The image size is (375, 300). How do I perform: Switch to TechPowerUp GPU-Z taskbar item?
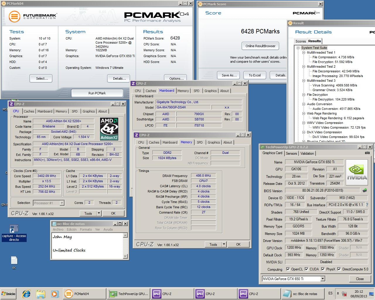point(128,294)
